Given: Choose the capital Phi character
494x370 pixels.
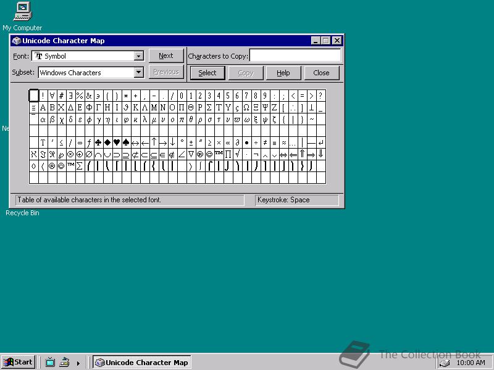Looking at the screenshot, I should click(x=89, y=107).
